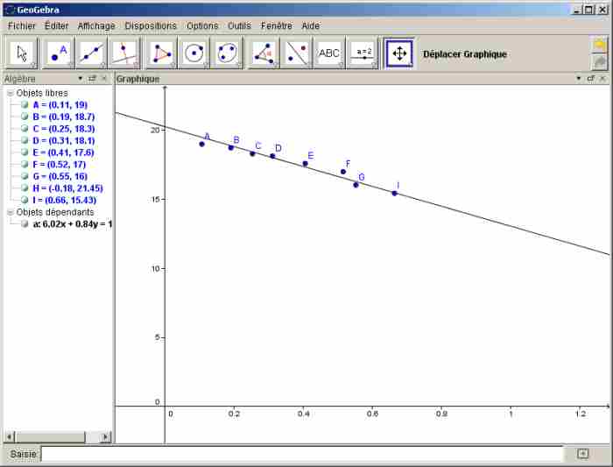Select line a: 6.02x + 0.84y equation
613x467 pixels.
coord(73,224)
